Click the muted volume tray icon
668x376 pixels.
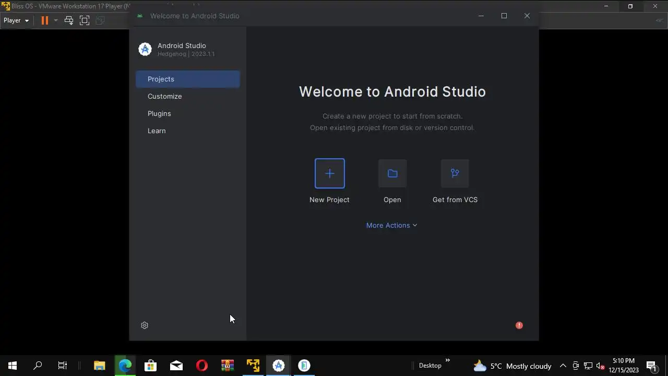[601, 366]
